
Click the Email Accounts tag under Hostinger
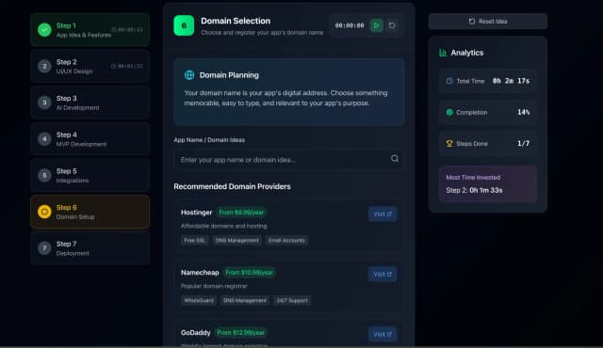pyautogui.click(x=286, y=241)
